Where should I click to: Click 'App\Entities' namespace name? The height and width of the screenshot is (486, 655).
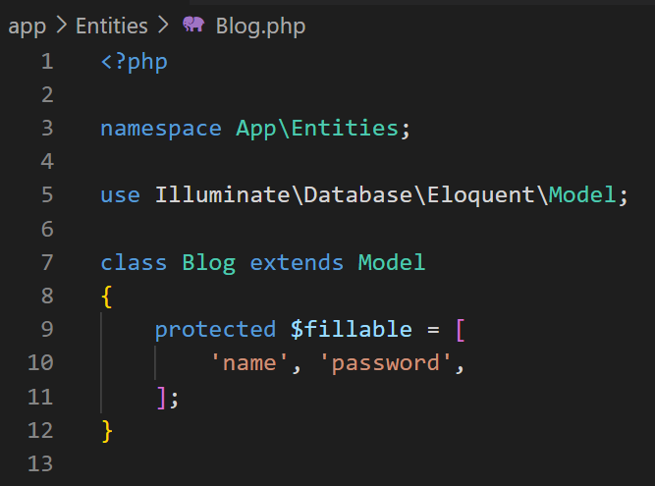[x=317, y=128]
